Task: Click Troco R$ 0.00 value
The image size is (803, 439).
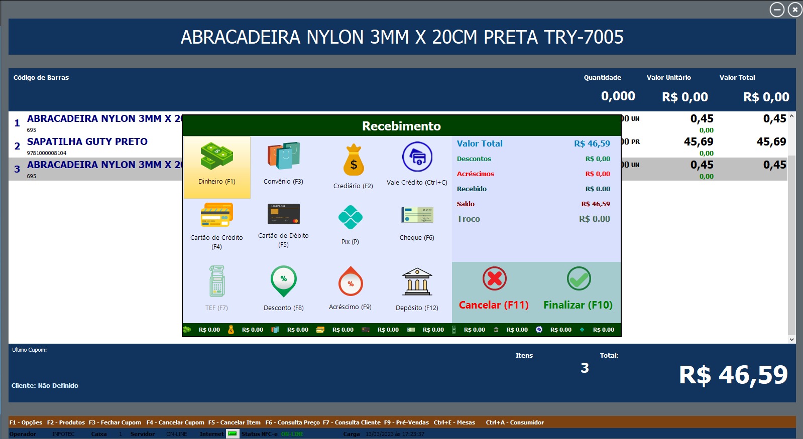Action: 595,219
